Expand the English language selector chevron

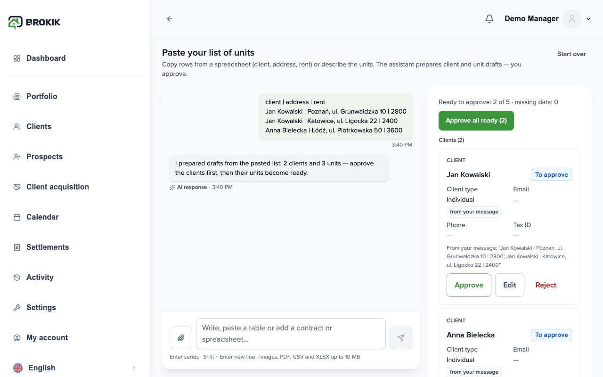point(134,368)
